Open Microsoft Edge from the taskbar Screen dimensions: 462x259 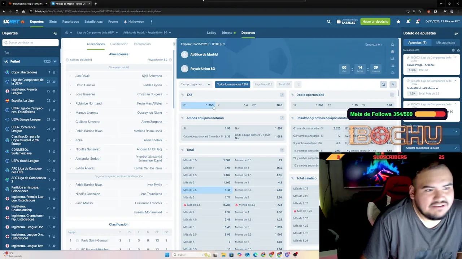(255, 255)
